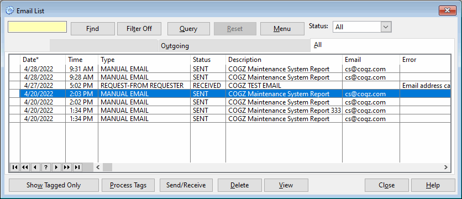Click the Close button at bottom

click(x=387, y=185)
